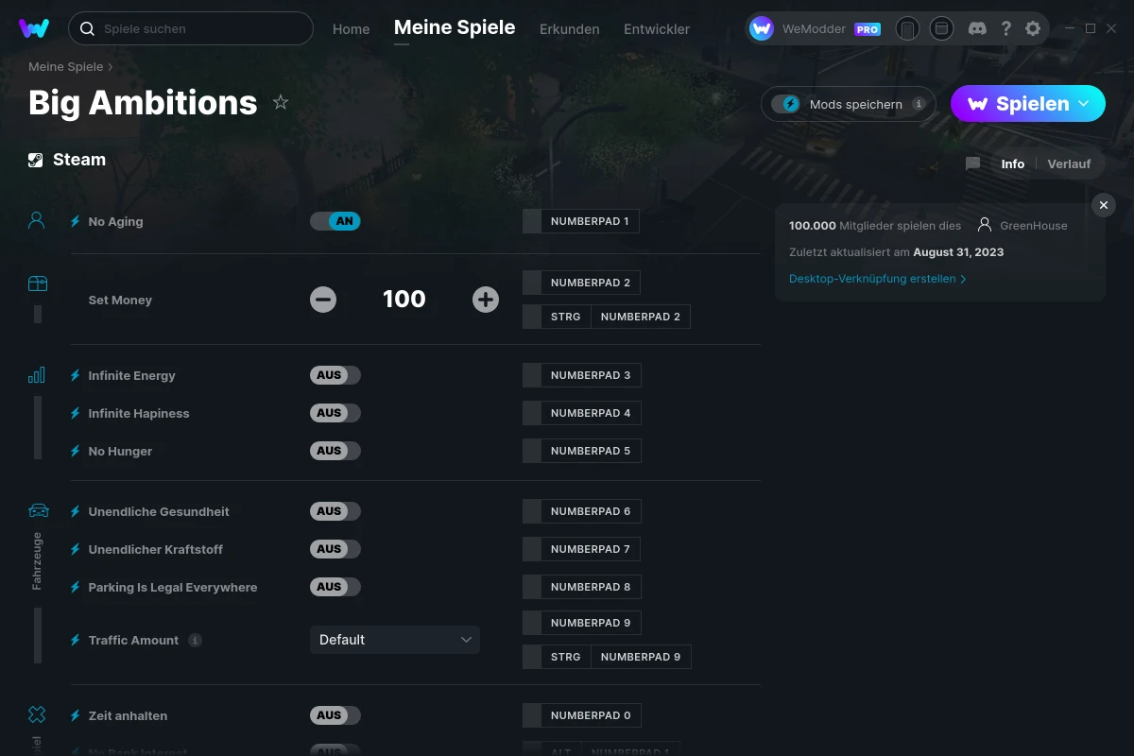The image size is (1134, 756).
Task: Open the help question mark icon
Action: [x=1006, y=28]
